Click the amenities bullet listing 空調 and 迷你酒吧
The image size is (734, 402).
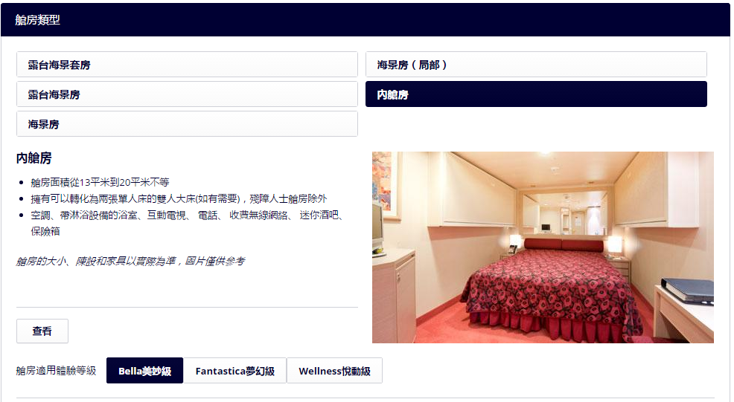[188, 223]
